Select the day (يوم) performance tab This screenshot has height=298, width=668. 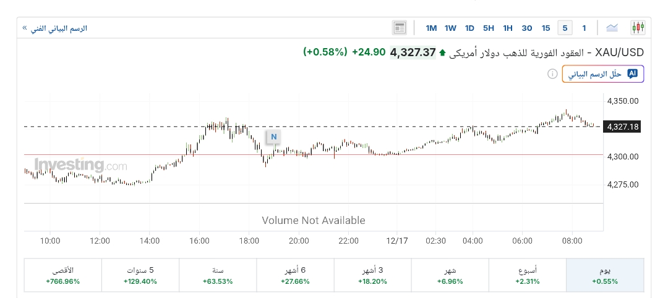(x=605, y=275)
